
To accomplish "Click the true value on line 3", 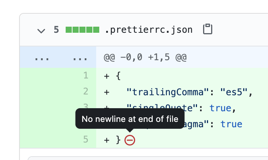I will 220,108.
